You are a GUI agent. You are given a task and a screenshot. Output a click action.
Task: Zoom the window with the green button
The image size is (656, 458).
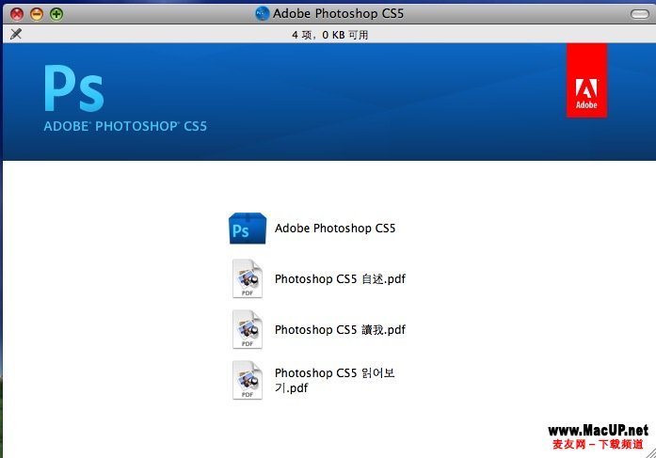56,14
